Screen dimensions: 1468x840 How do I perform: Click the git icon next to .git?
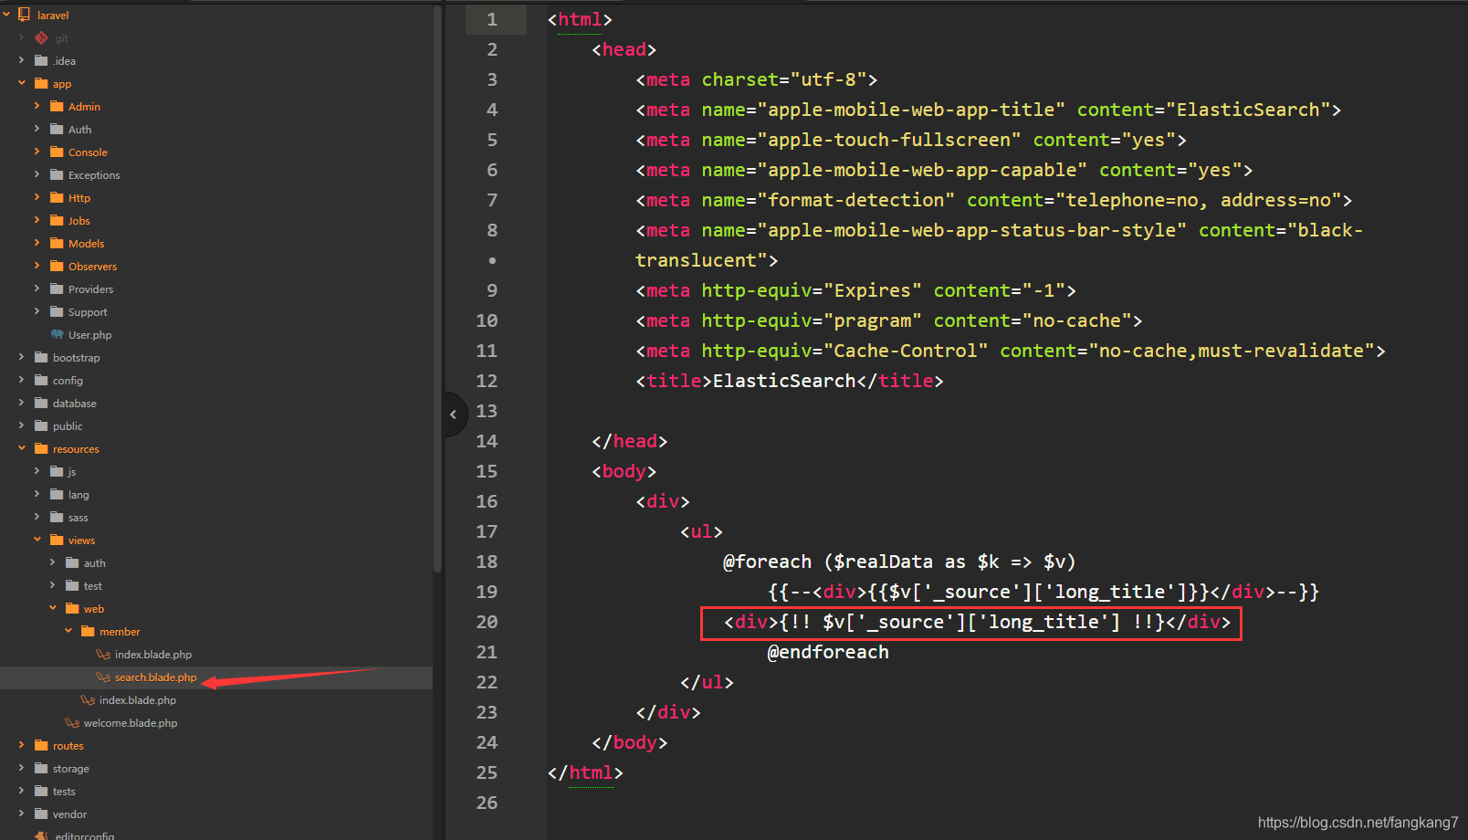[41, 38]
